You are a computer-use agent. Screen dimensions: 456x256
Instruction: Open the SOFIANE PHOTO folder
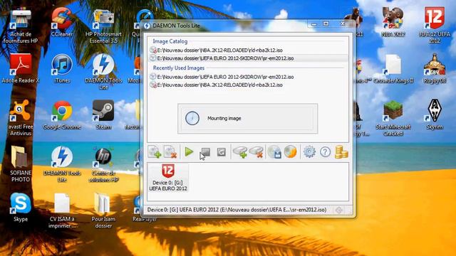[21, 164]
